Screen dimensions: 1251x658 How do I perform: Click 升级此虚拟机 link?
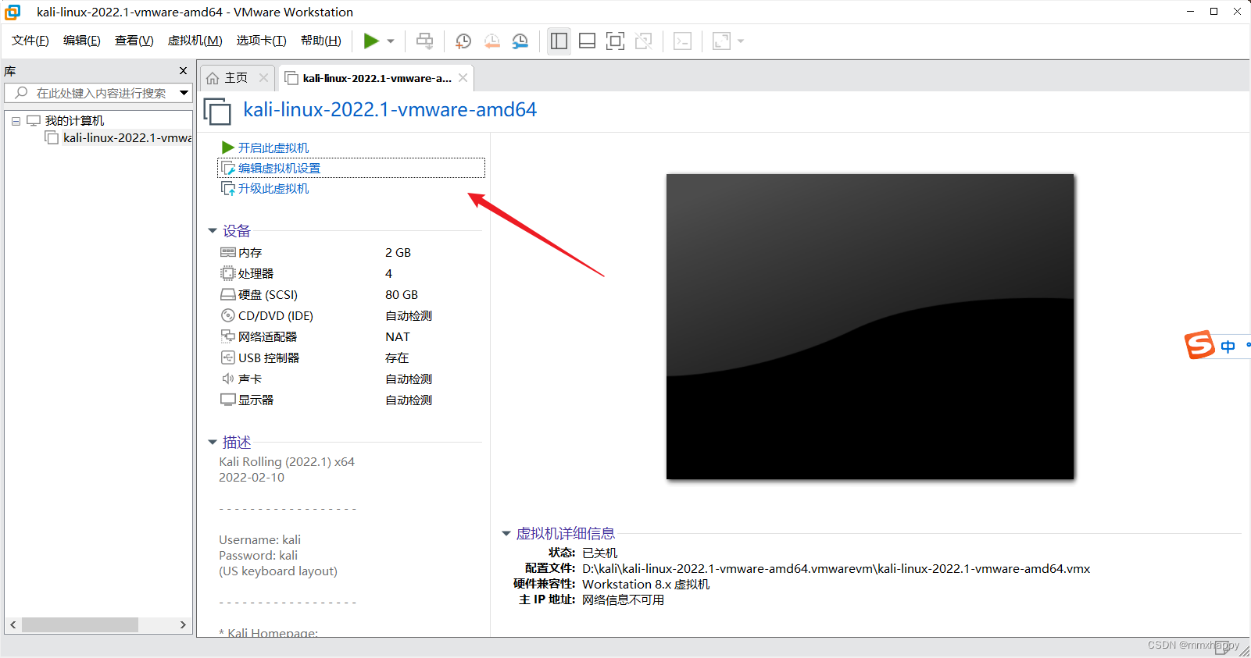[x=273, y=188]
